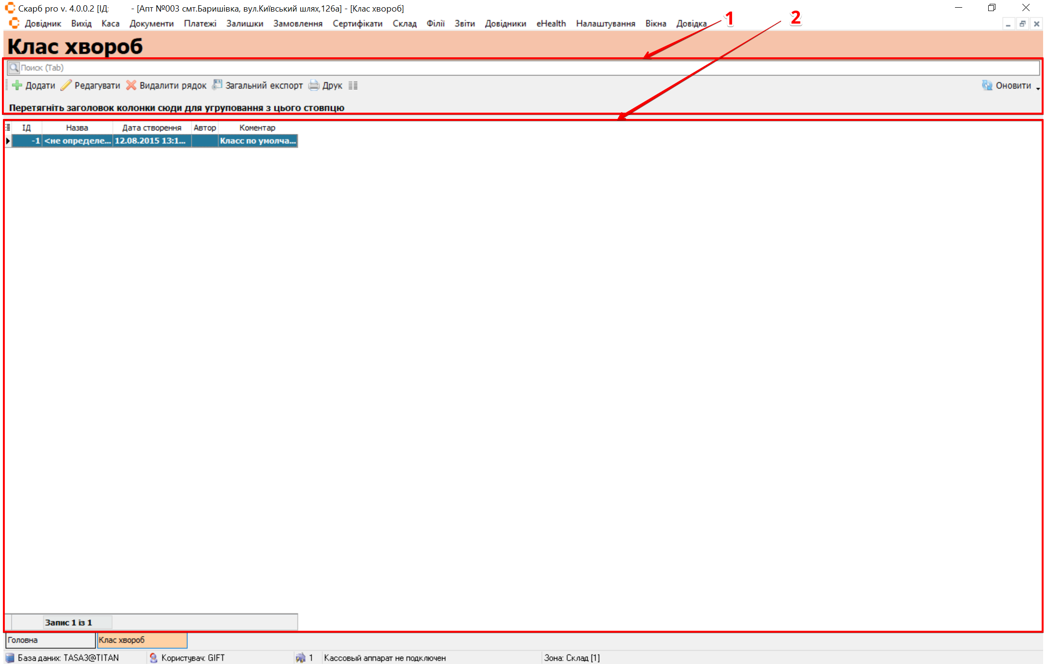
Task: Restore the inner document window
Action: 1022,24
